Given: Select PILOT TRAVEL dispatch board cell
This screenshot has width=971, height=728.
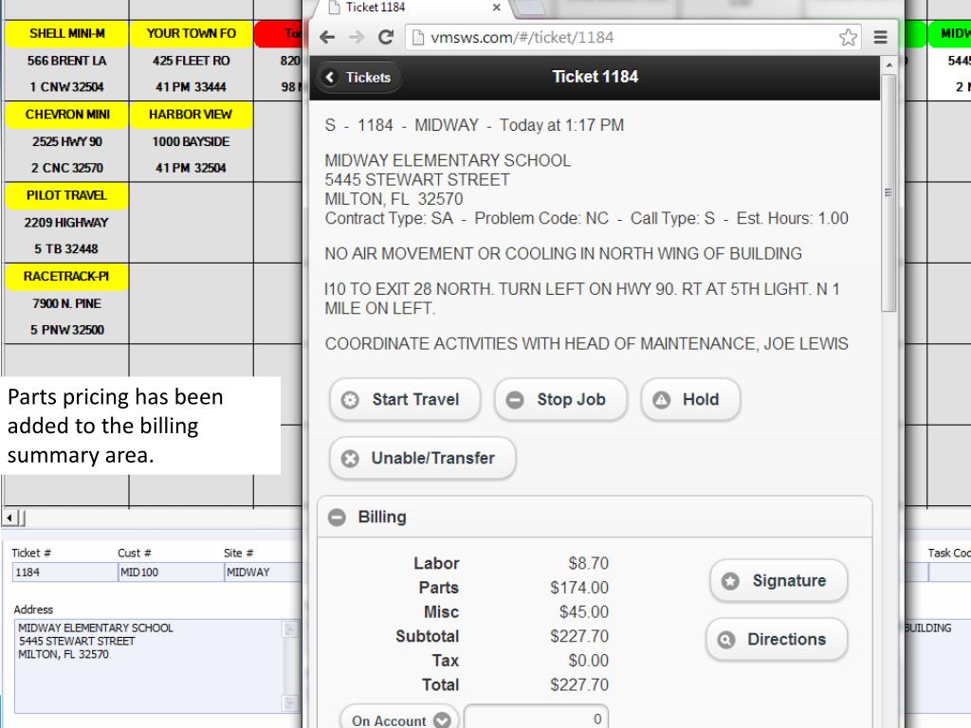Looking at the screenshot, I should coord(67,195).
